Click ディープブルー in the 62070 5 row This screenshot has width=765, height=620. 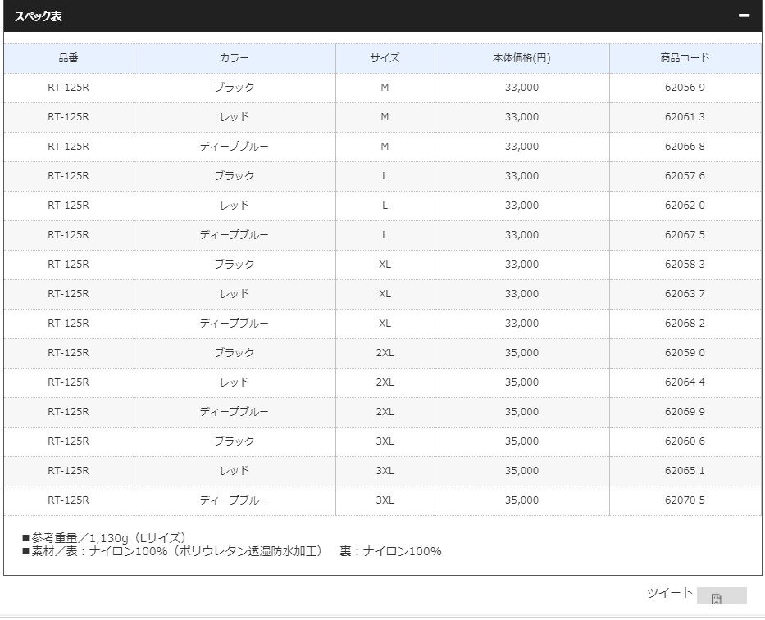click(x=235, y=500)
